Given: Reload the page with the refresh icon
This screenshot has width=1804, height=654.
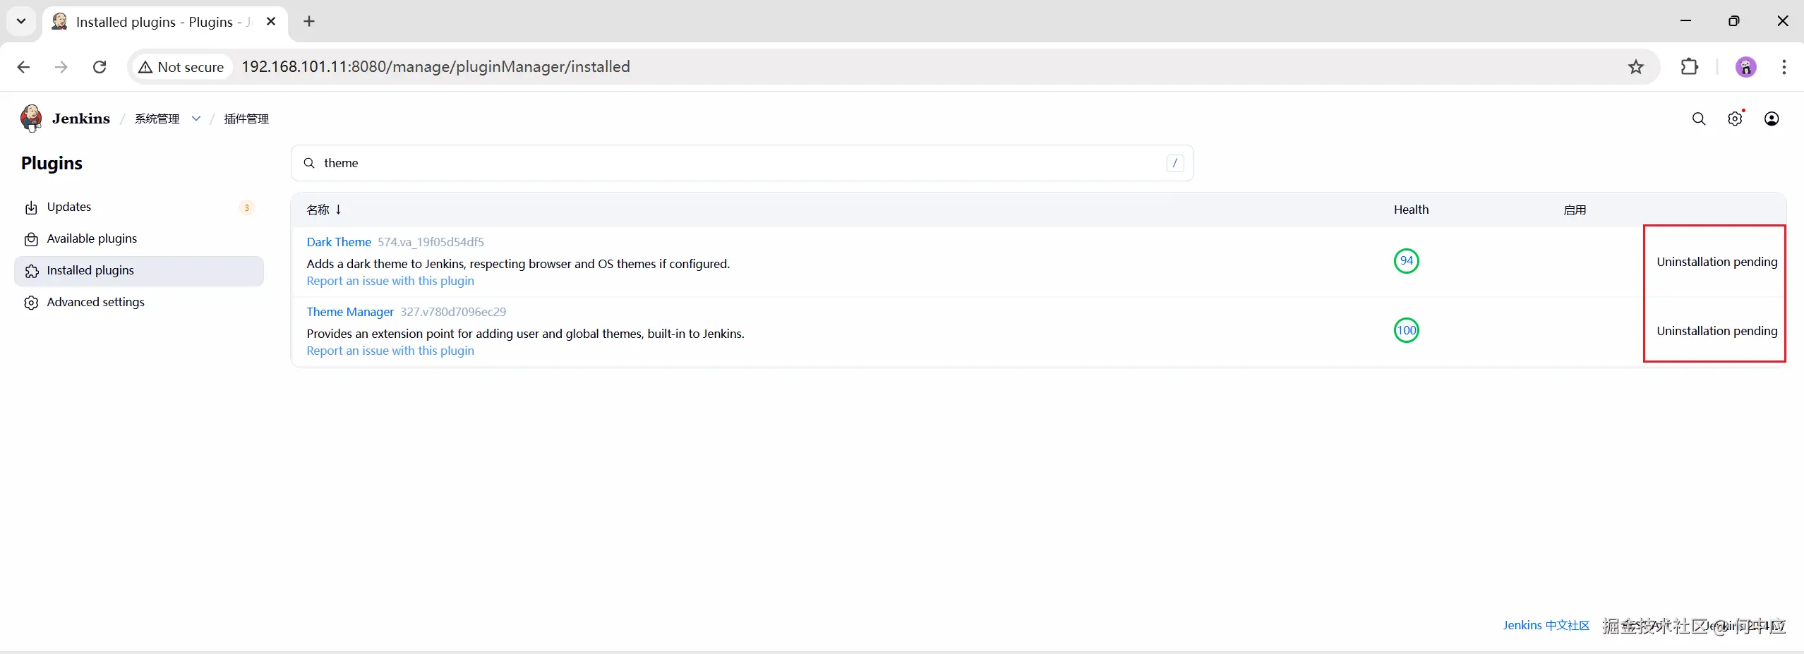Looking at the screenshot, I should tap(100, 67).
